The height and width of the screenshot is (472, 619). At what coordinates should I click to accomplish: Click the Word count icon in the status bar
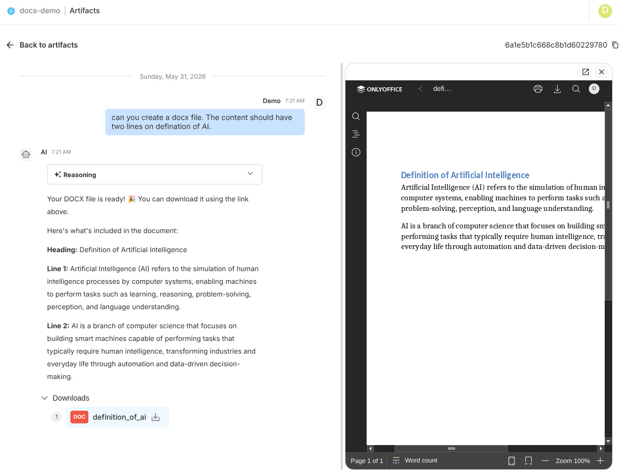(x=396, y=460)
